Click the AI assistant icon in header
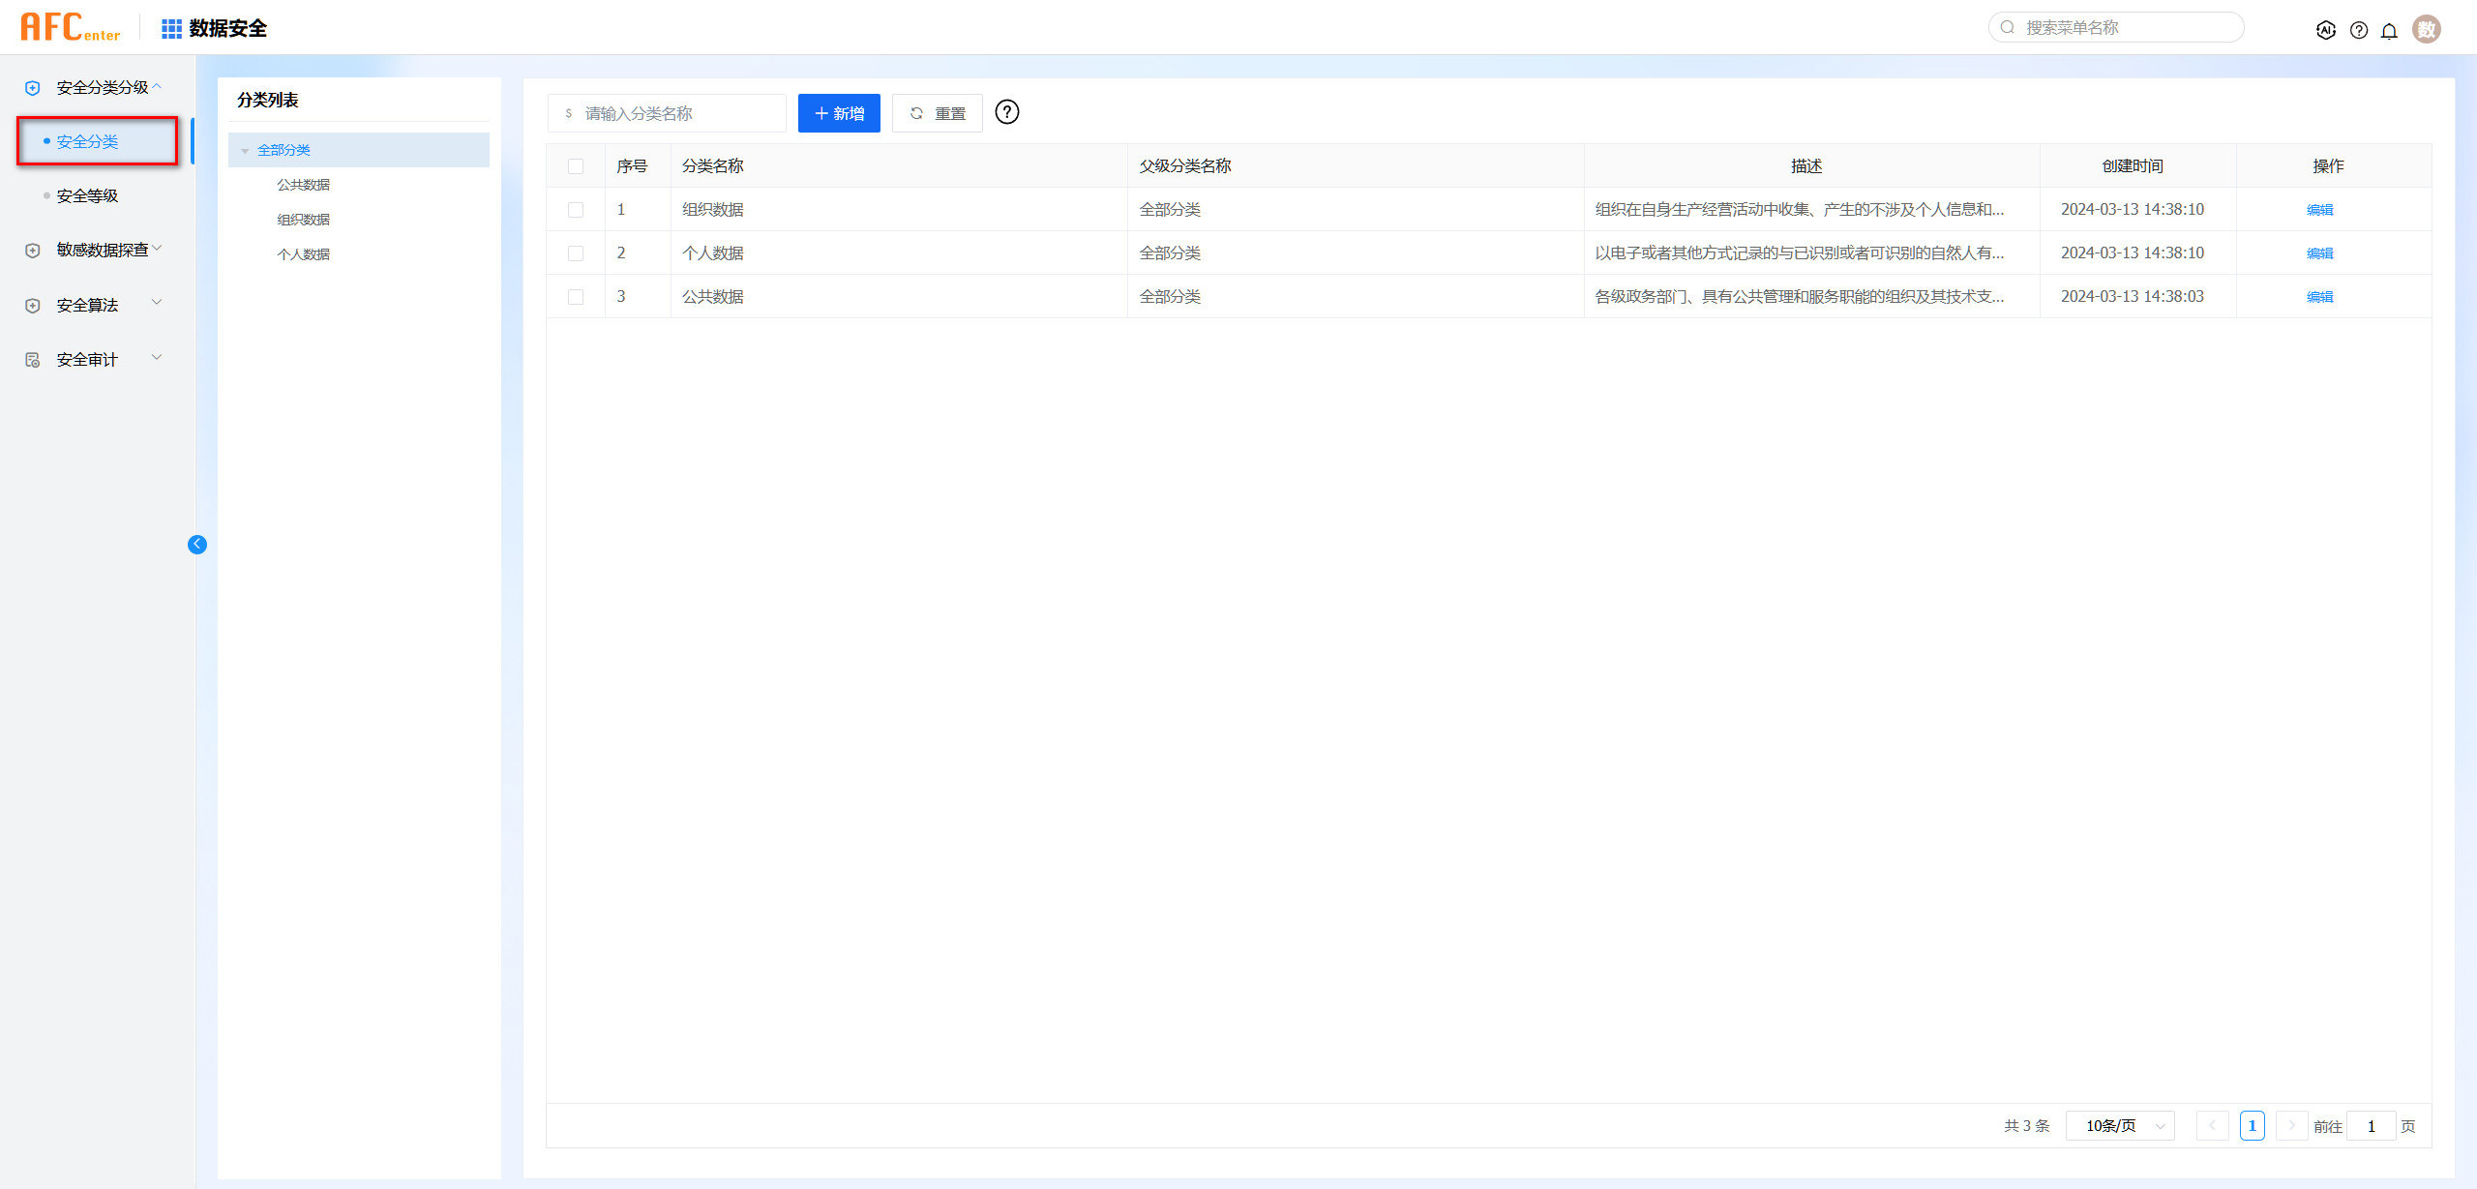The width and height of the screenshot is (2477, 1189). pyautogui.click(x=2325, y=30)
